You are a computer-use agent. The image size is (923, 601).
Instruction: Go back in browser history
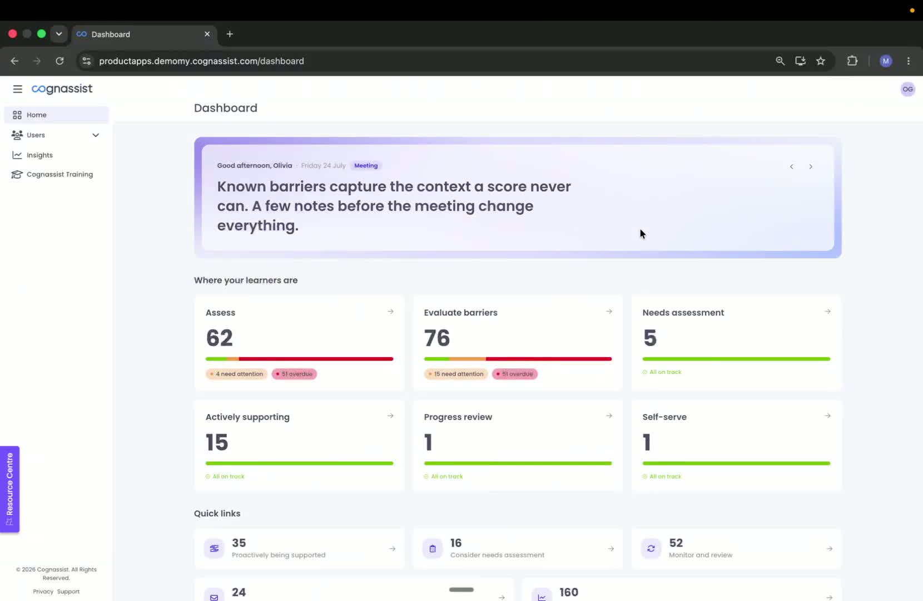pyautogui.click(x=14, y=61)
